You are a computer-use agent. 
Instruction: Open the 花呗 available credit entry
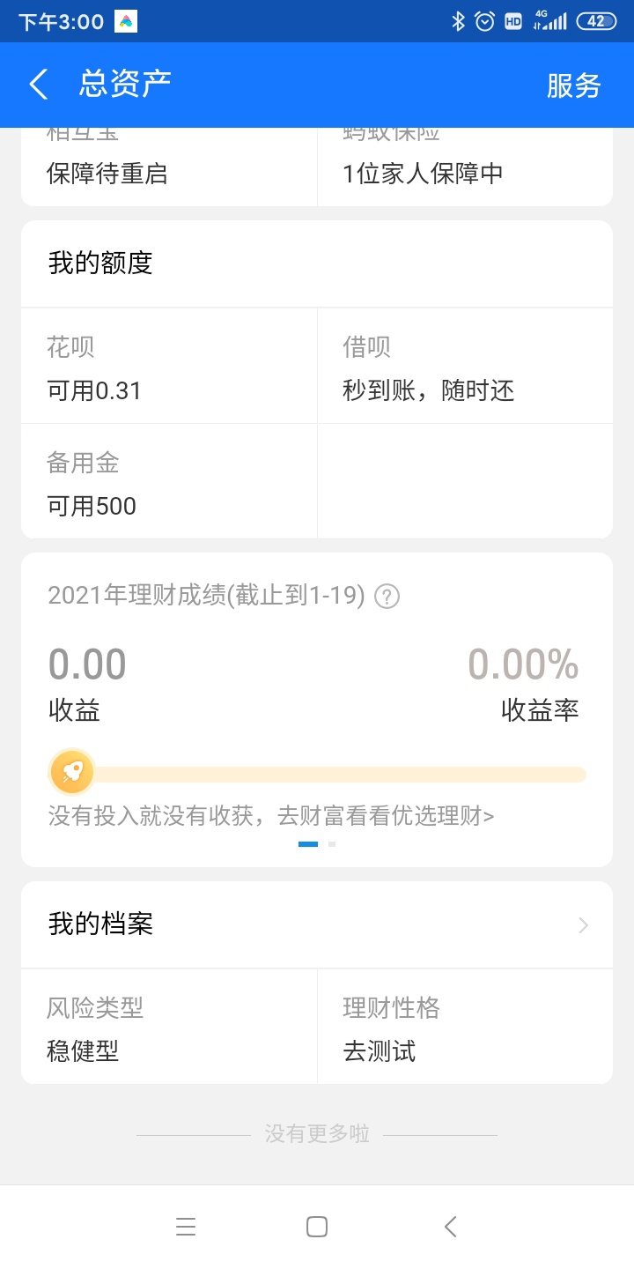click(169, 367)
